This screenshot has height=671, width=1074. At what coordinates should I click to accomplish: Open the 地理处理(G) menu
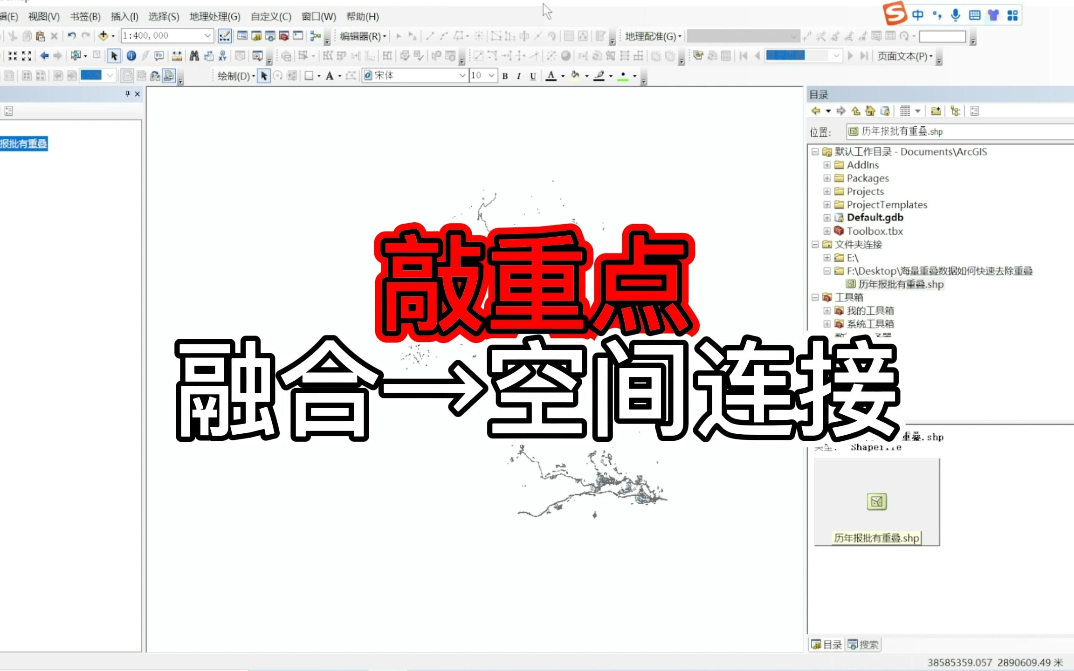pos(214,17)
